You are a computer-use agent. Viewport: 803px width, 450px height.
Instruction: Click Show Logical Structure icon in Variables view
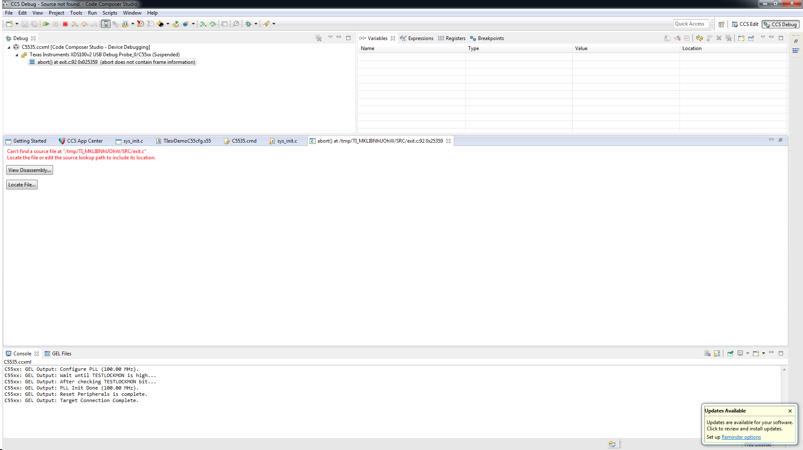coord(677,38)
